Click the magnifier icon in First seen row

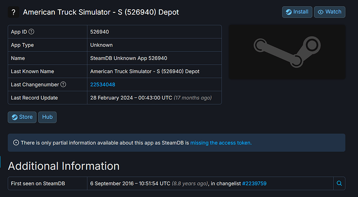click(339, 184)
